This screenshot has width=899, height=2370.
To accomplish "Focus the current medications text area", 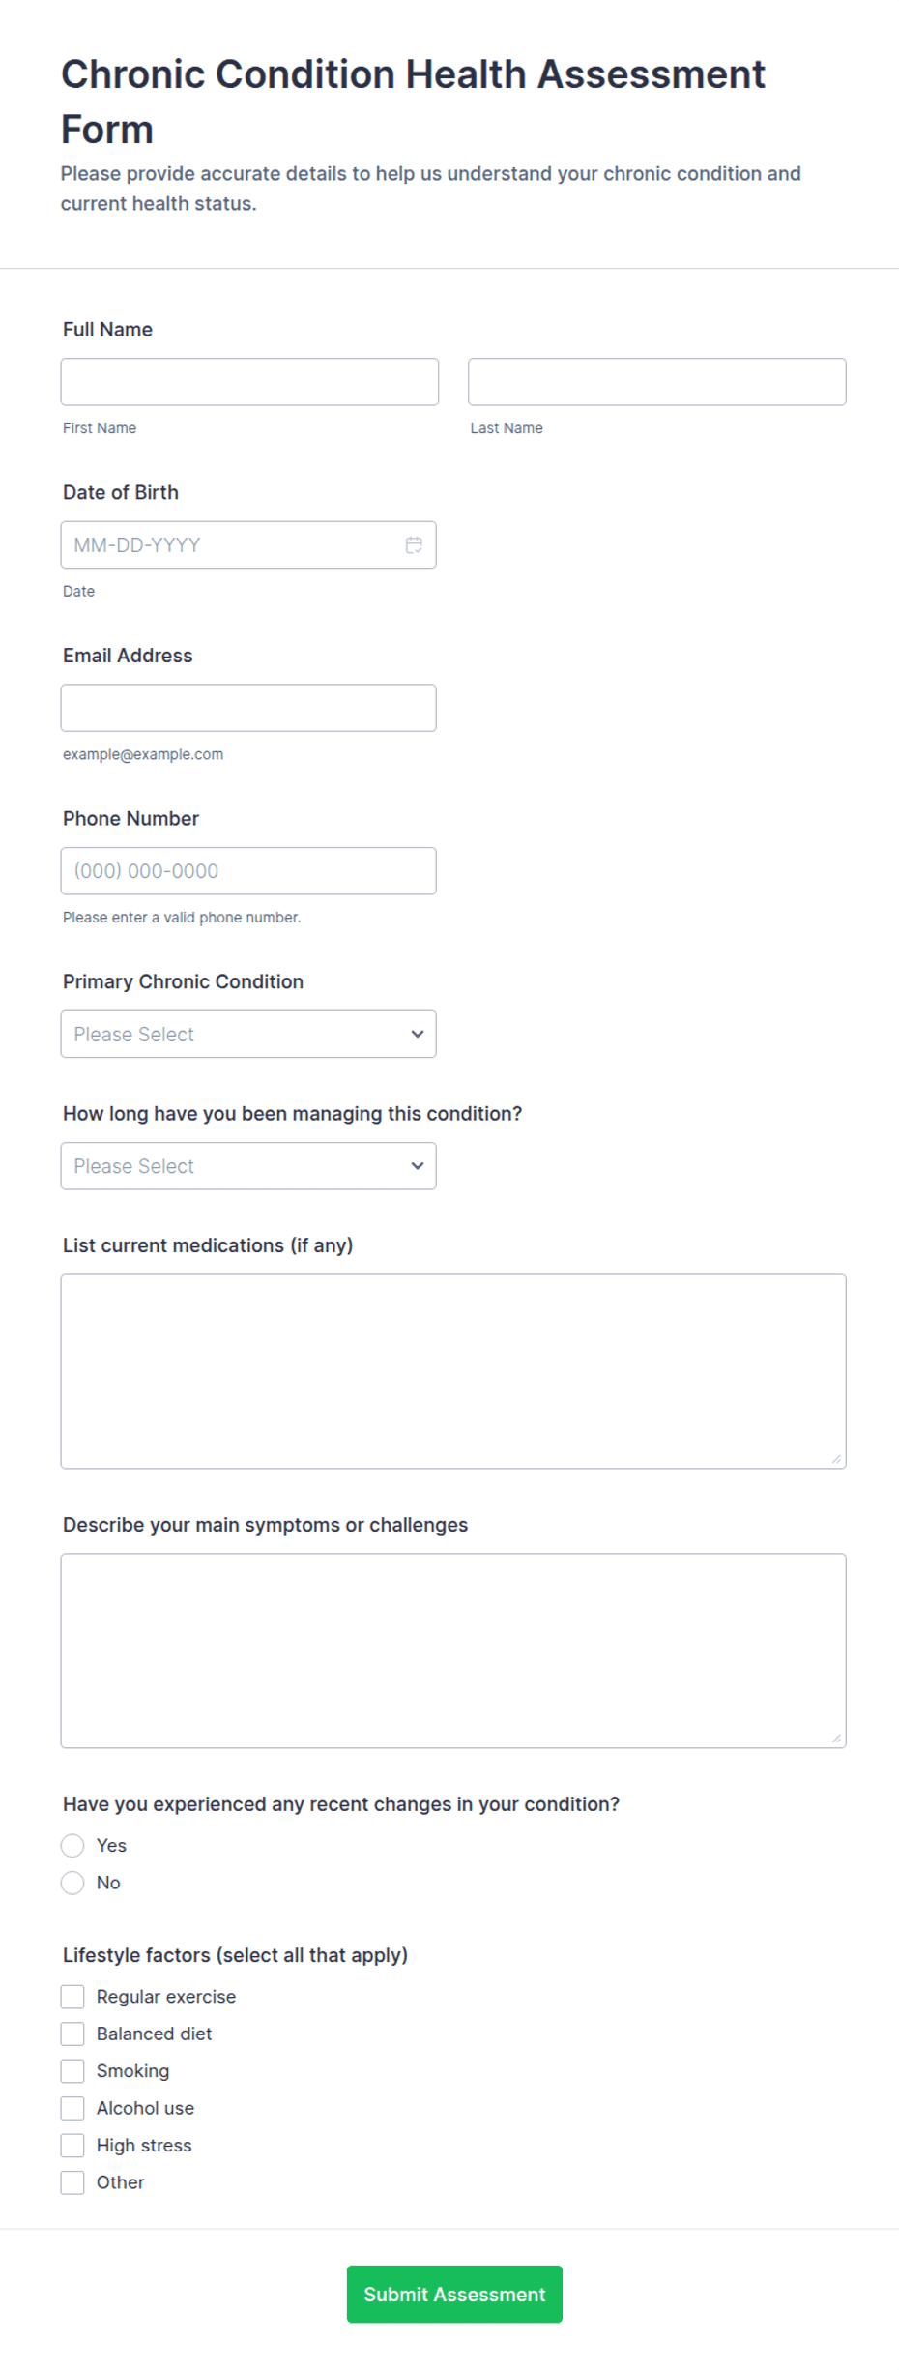I will tap(453, 1372).
